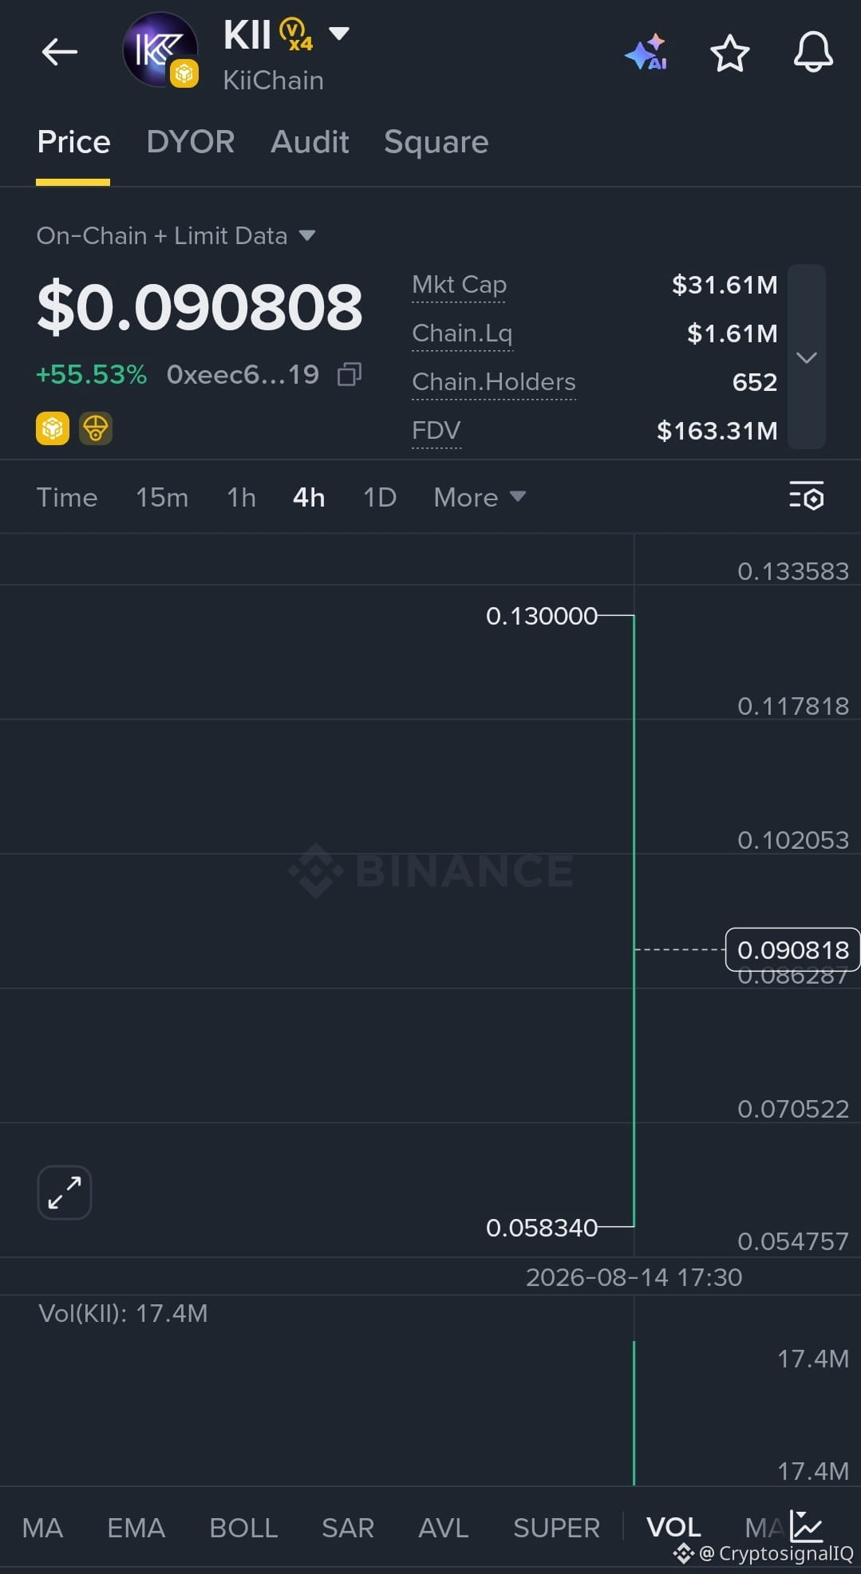Expand chart to fullscreen view
Screen dimensions: 861x1574
tap(65, 1193)
